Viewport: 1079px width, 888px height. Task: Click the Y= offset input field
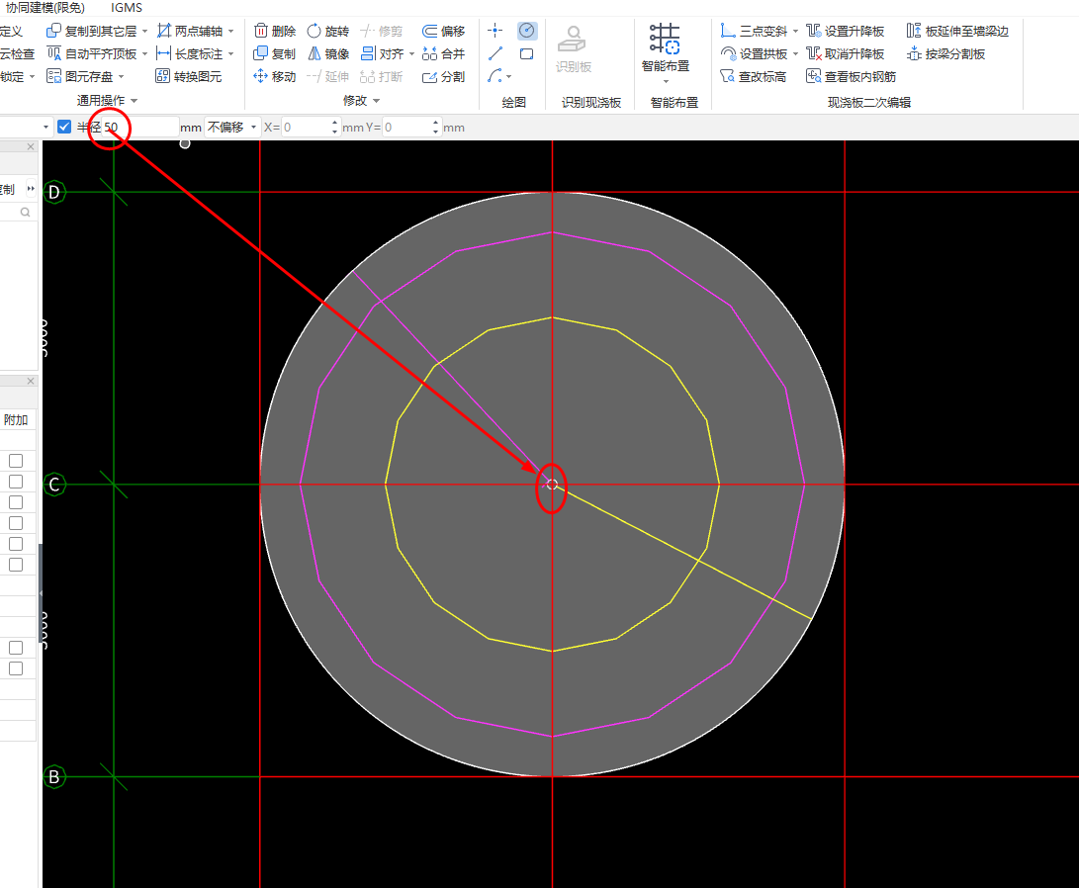406,128
